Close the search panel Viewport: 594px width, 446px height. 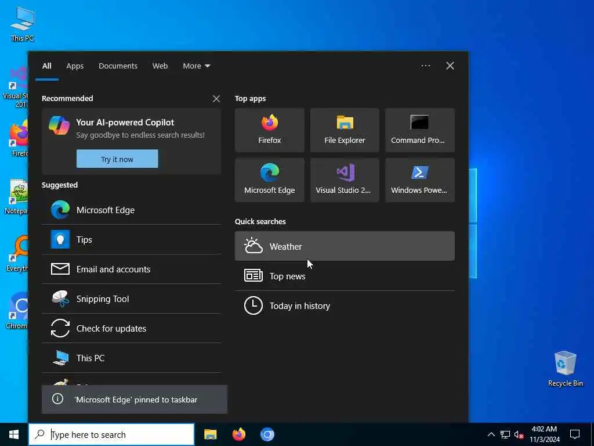[450, 66]
